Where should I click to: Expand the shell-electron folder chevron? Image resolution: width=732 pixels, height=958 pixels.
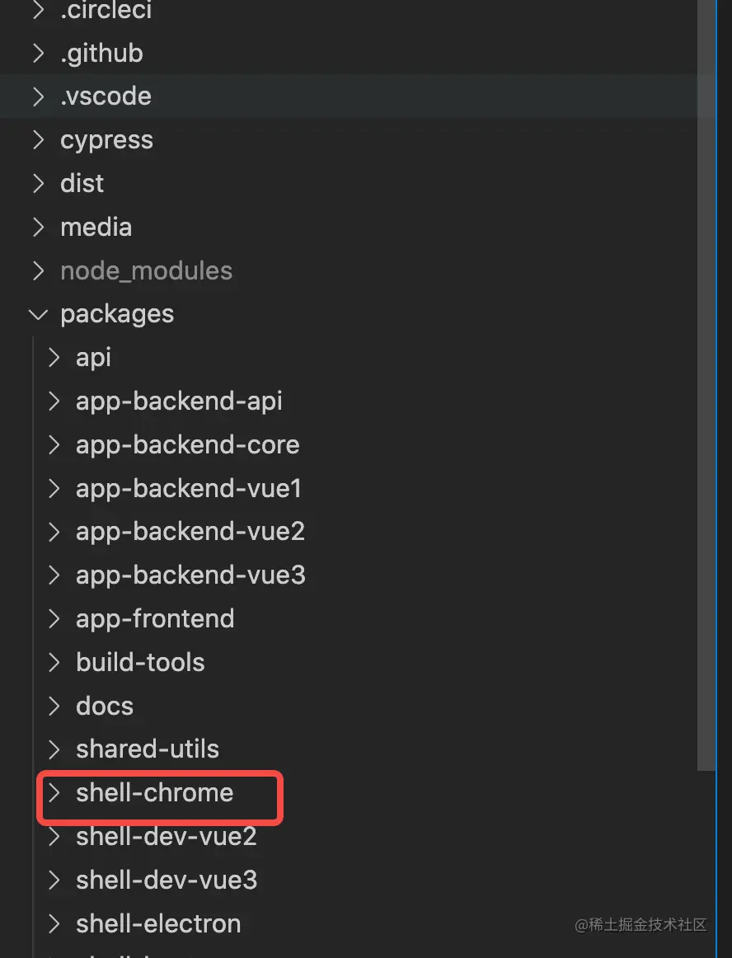pos(54,923)
